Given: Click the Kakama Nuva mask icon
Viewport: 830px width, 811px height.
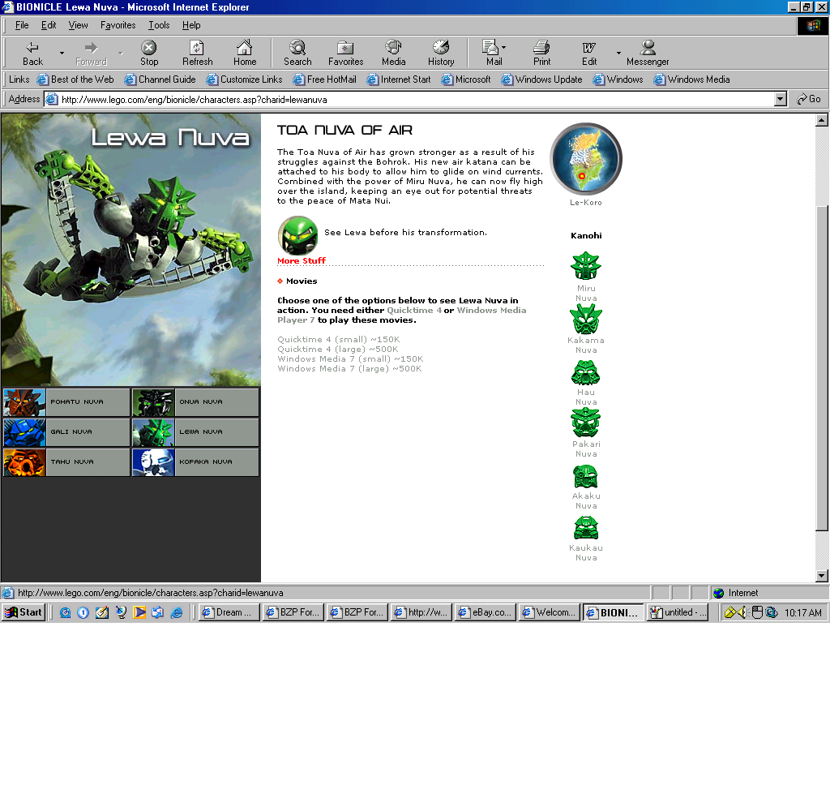Looking at the screenshot, I should pyautogui.click(x=585, y=319).
